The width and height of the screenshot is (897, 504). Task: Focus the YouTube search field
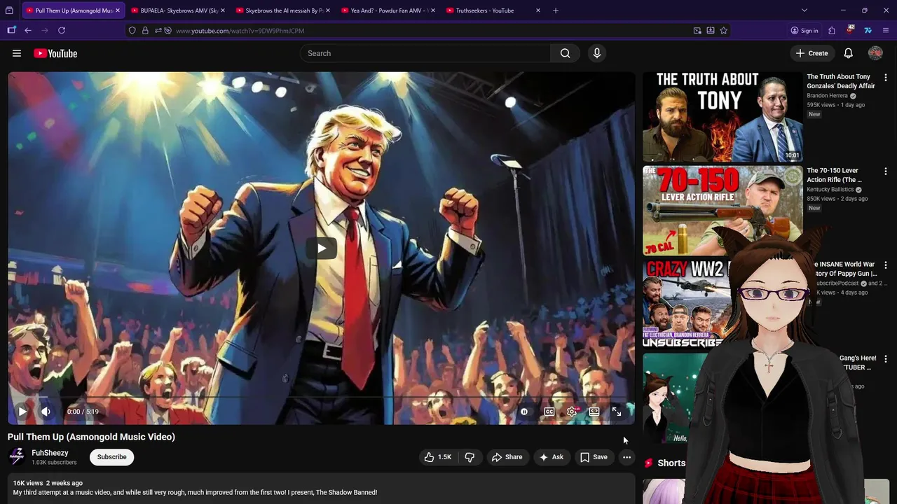pyautogui.click(x=425, y=53)
